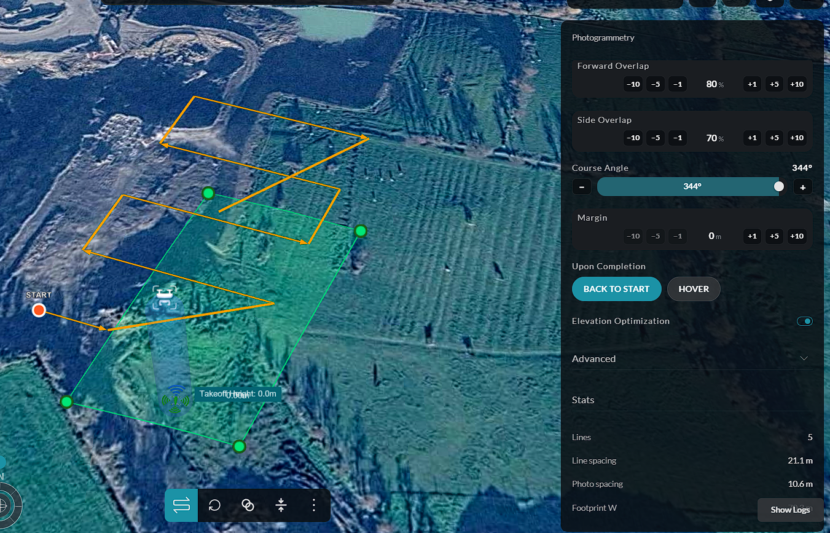Select the top green polygon vertex
This screenshot has height=533, width=830.
click(x=208, y=193)
